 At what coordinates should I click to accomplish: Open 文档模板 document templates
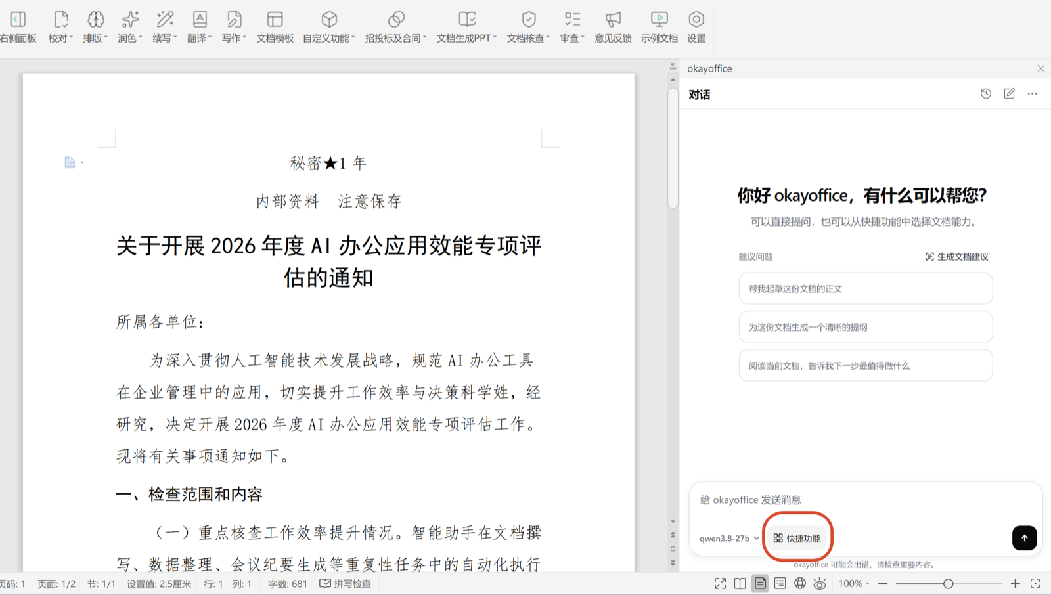[275, 27]
